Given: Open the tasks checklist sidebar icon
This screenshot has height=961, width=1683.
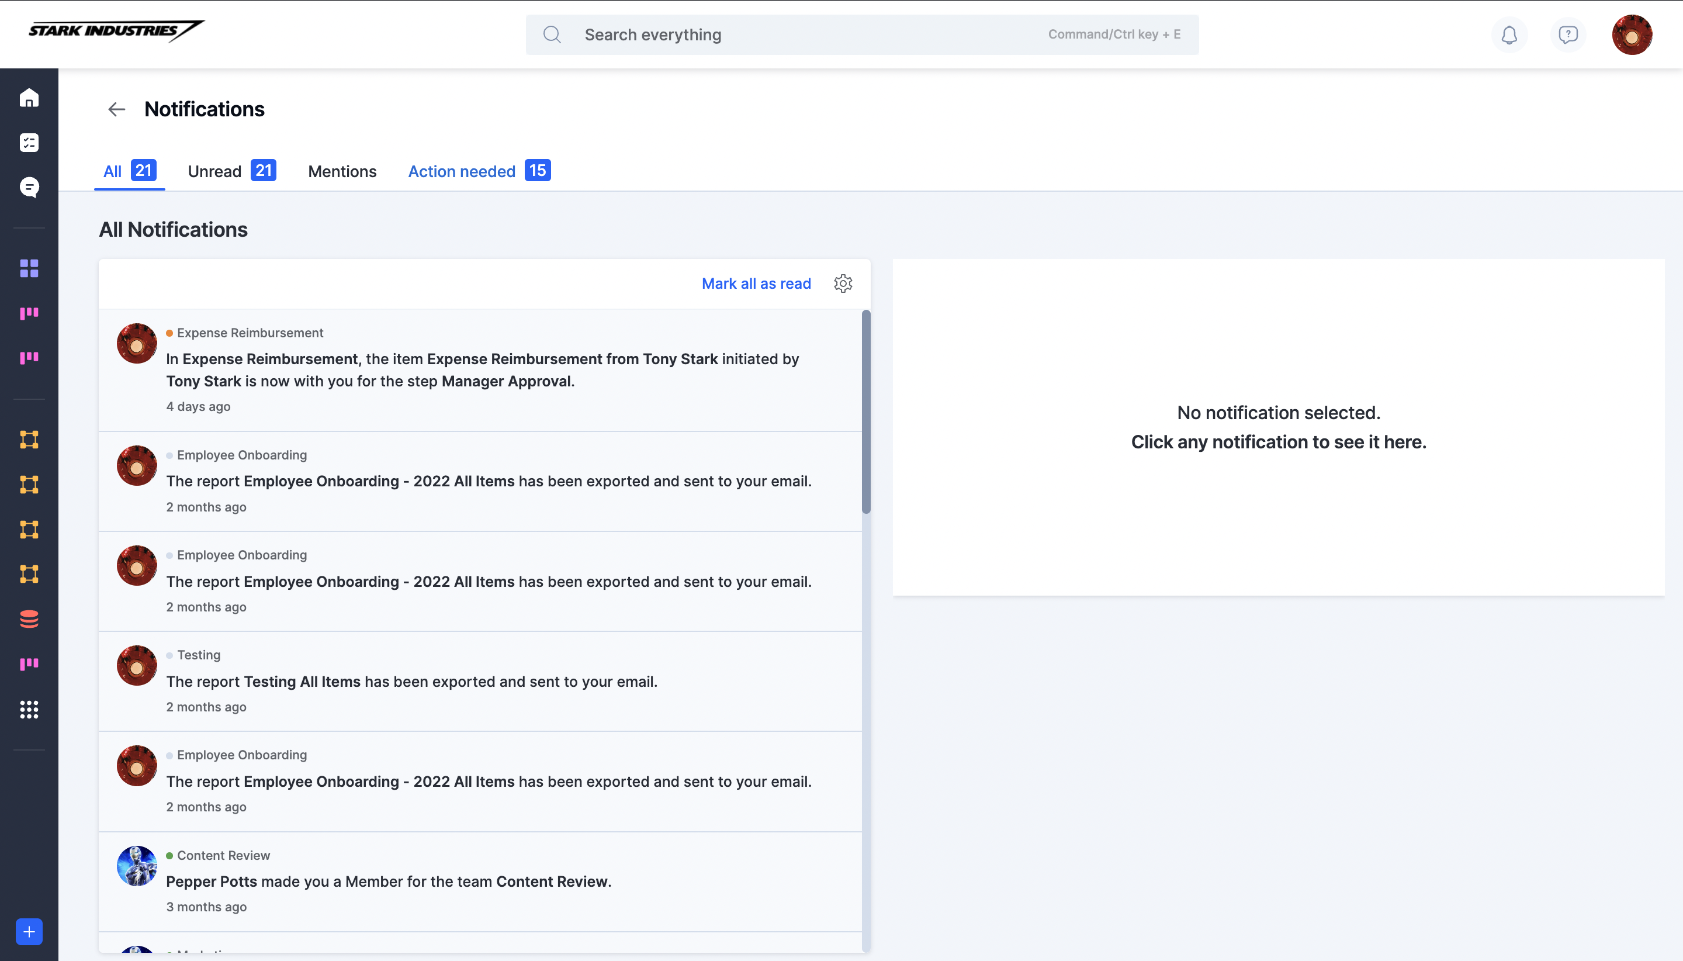Looking at the screenshot, I should [x=29, y=143].
